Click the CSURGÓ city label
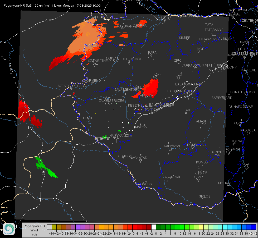258x238 pixels. coord(125,156)
